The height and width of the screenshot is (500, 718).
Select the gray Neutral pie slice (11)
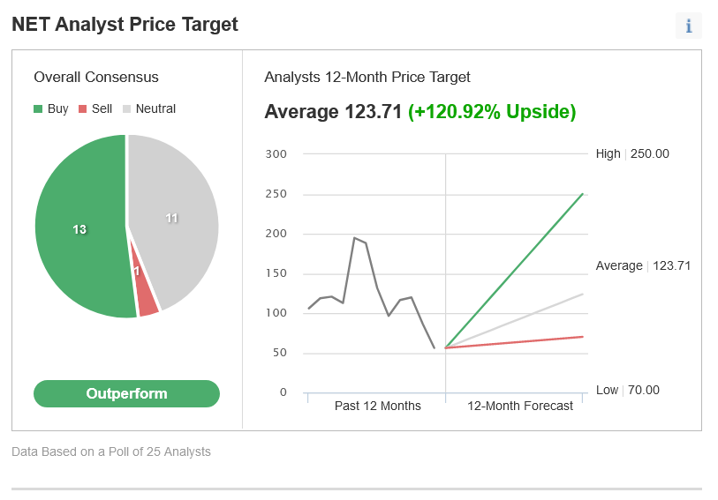point(178,215)
